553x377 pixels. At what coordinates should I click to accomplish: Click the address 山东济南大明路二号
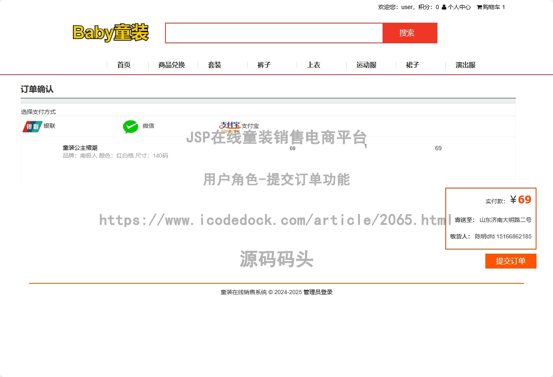click(506, 220)
